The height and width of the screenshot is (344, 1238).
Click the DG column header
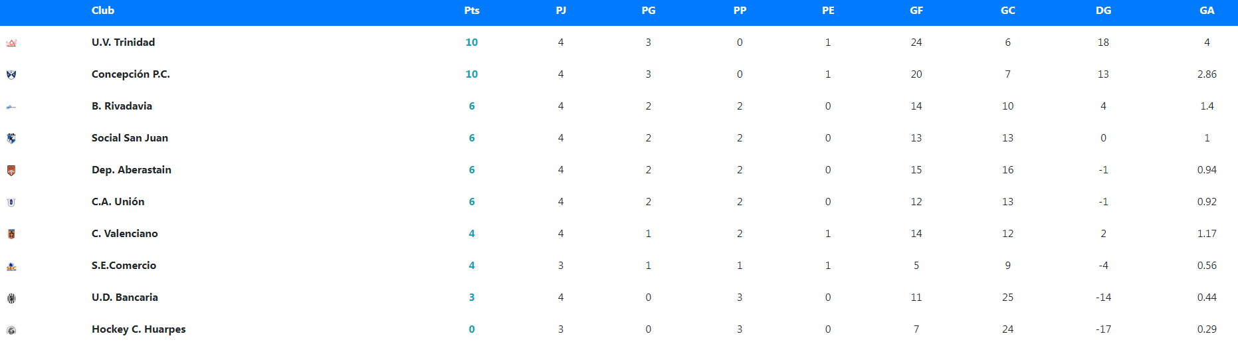1103,11
